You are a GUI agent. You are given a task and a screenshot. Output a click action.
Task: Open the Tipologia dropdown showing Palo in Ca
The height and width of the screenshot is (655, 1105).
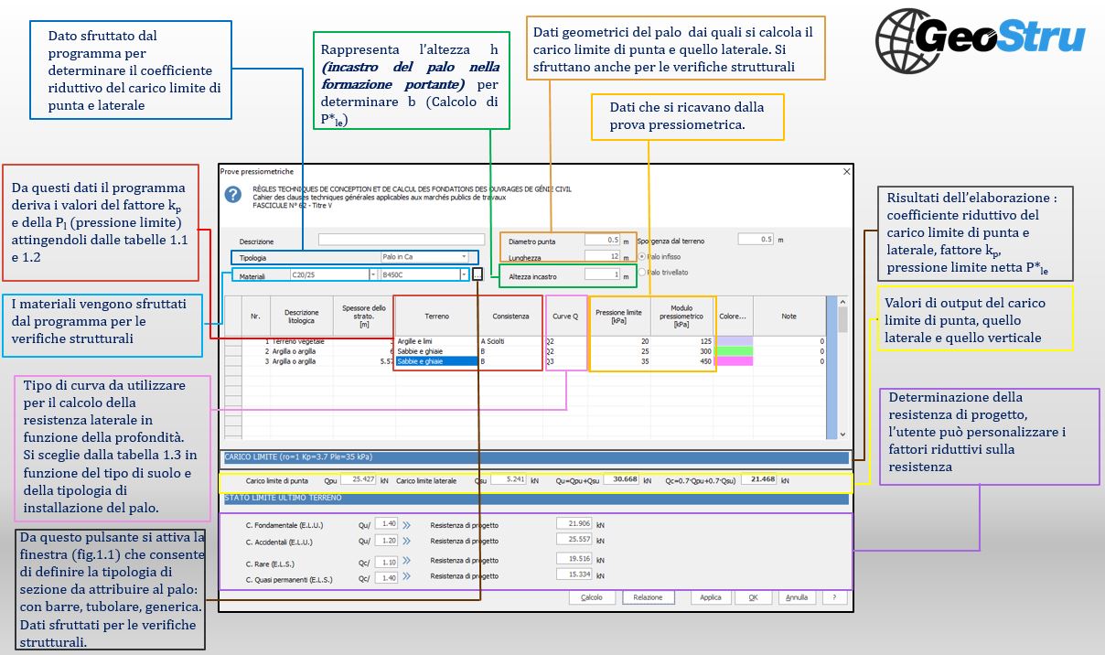(424, 257)
